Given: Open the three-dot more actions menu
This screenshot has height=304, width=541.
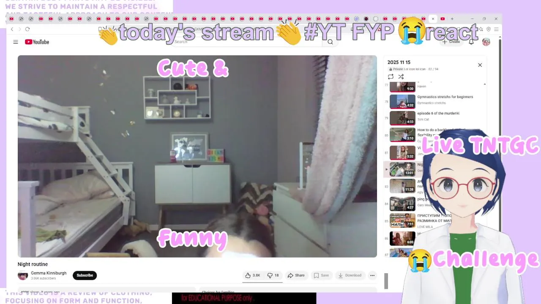Looking at the screenshot, I should pyautogui.click(x=372, y=275).
